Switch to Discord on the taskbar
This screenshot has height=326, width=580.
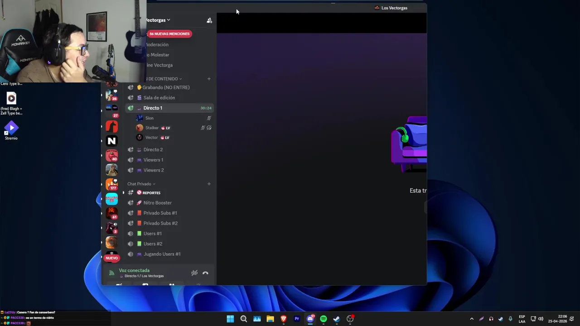(310, 319)
